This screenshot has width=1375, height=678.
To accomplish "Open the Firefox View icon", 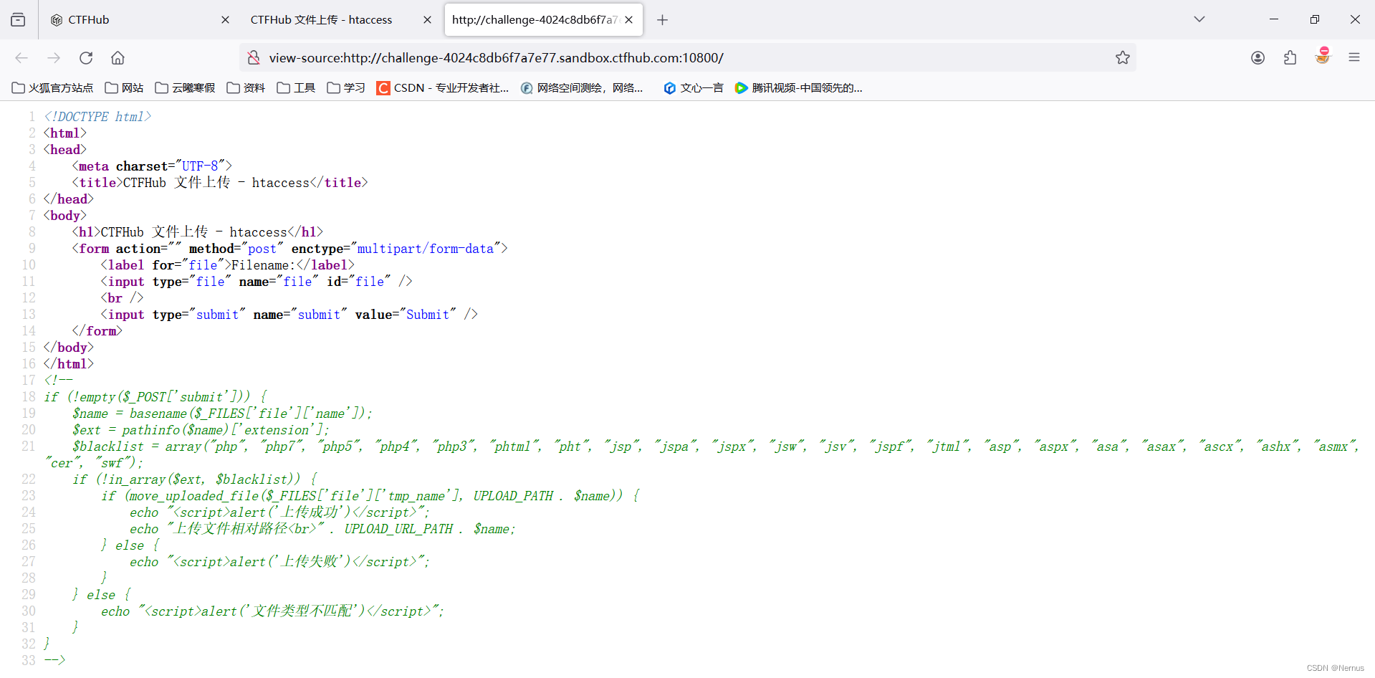I will (18, 19).
